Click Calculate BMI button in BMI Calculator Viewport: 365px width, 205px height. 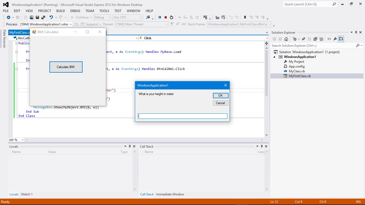(66, 67)
